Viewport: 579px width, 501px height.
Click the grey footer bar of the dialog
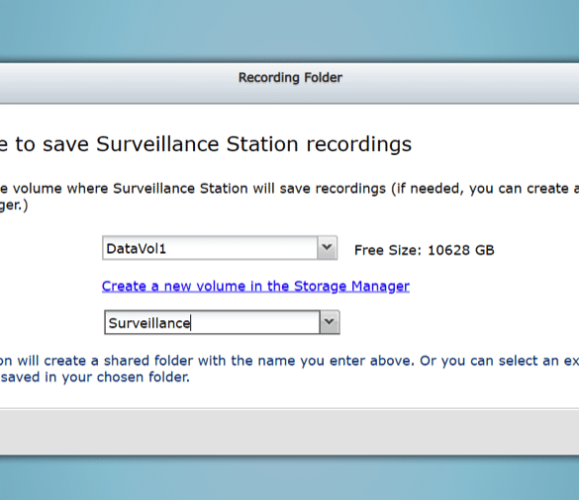tap(289, 431)
